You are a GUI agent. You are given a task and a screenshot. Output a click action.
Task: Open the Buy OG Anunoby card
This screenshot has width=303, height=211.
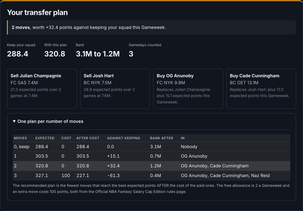pyautogui.click(x=188, y=89)
